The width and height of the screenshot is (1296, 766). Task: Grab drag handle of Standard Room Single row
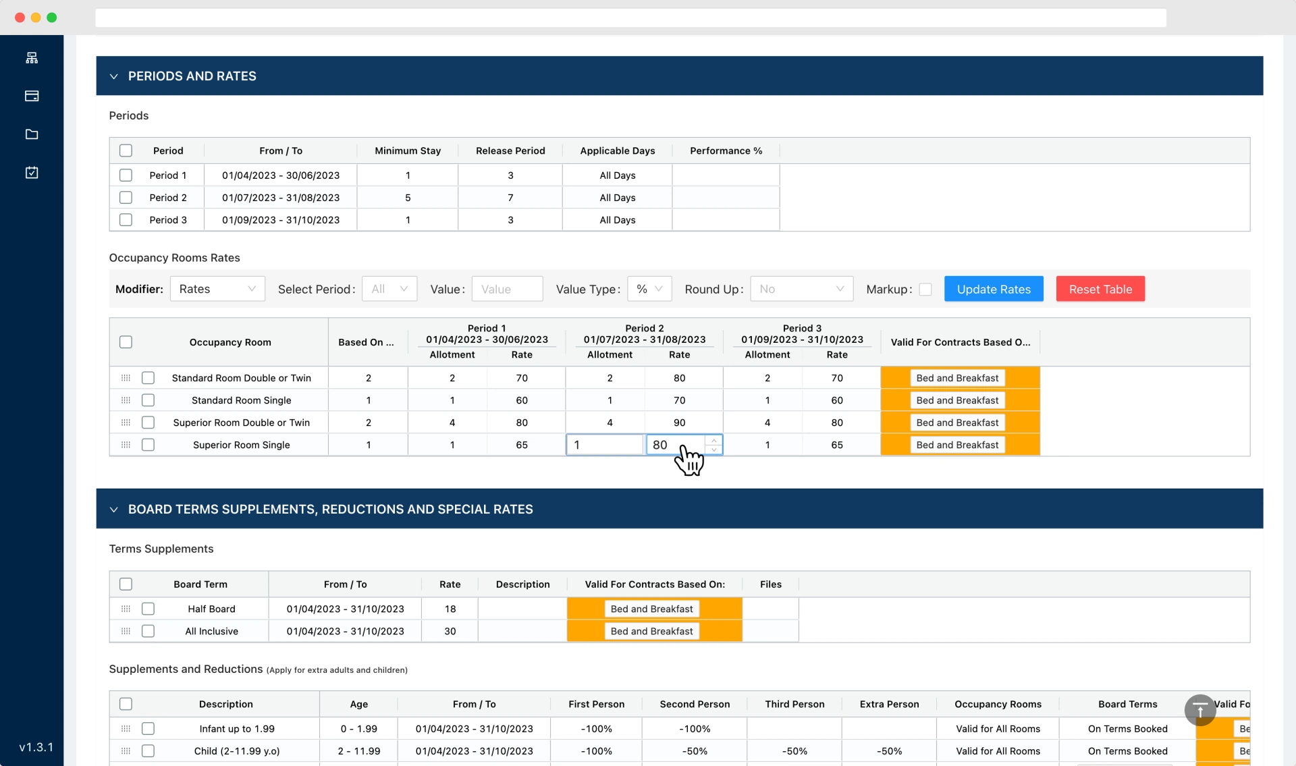click(126, 400)
